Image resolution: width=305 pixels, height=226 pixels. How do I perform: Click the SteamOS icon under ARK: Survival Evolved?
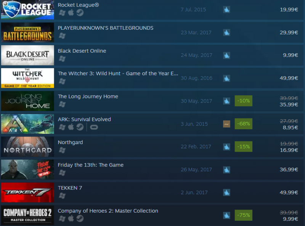pyautogui.click(x=80, y=127)
